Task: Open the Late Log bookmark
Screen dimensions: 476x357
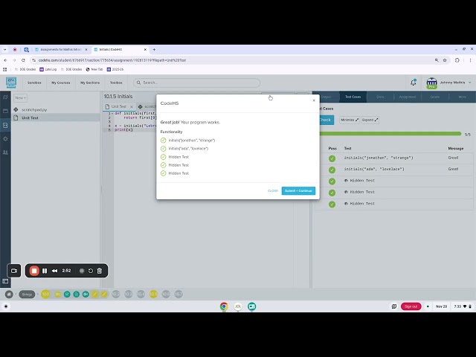Action: point(48,69)
